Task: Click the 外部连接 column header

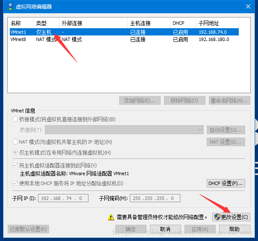Action: (93, 23)
